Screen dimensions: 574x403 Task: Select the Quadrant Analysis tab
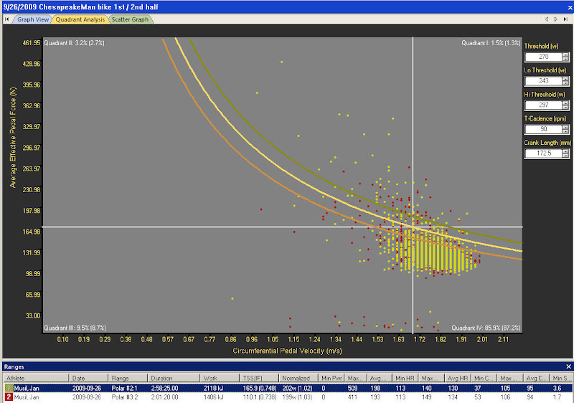click(79, 19)
